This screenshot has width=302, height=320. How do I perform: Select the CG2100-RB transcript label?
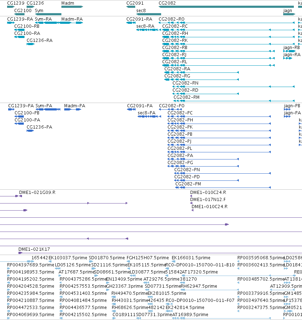click(27, 26)
